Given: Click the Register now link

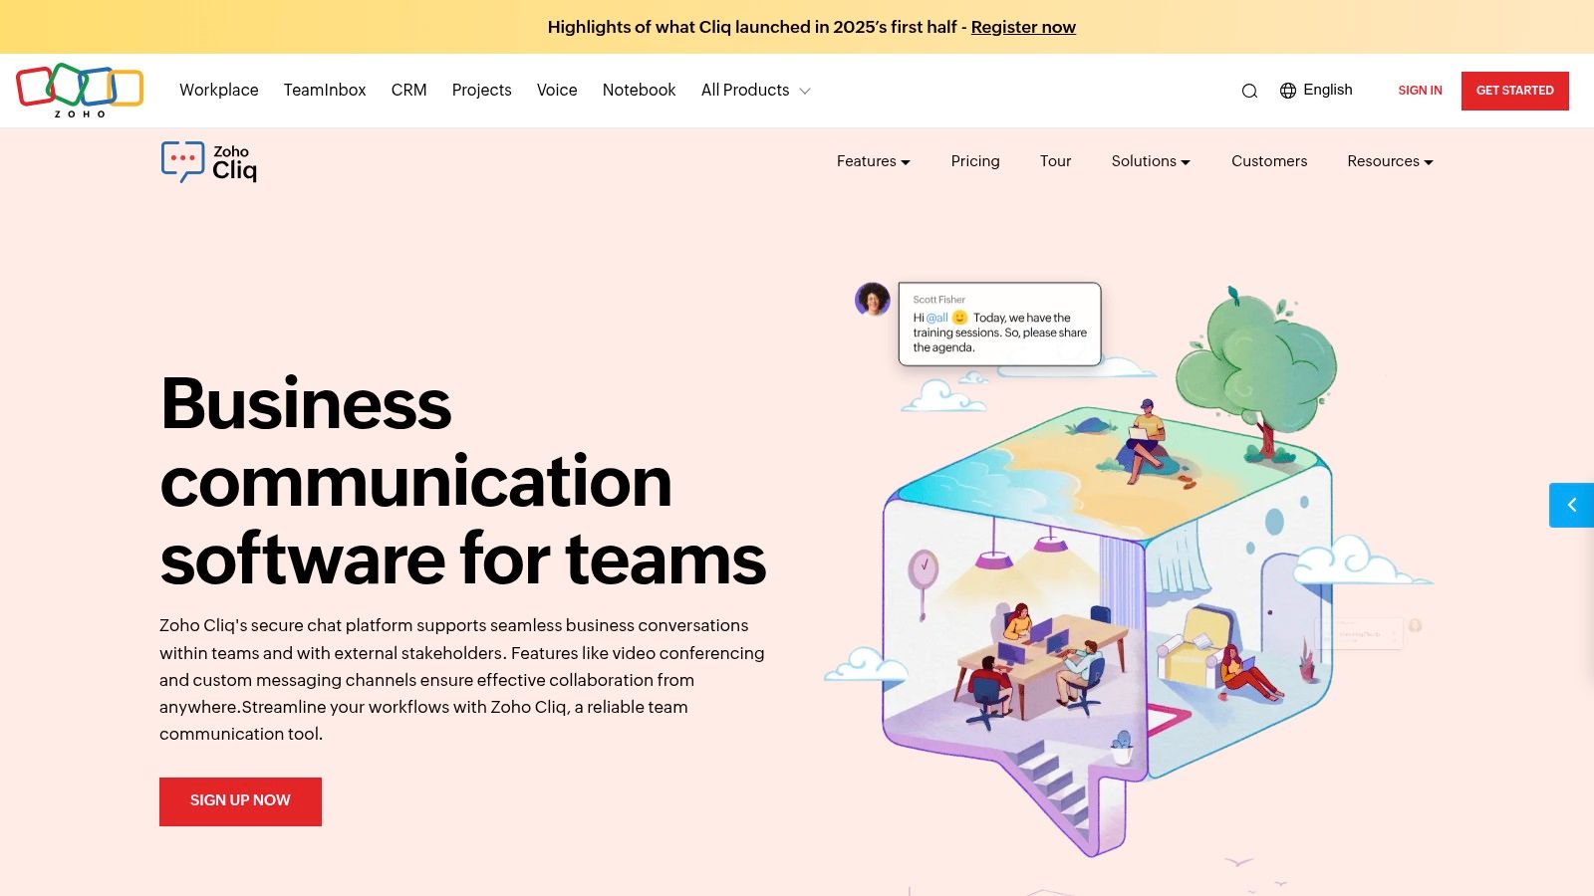Looking at the screenshot, I should 1023,27.
